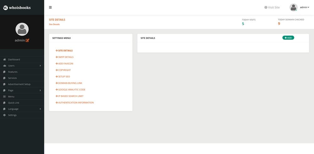Expand the Page submenu chevron
The image size is (314, 154).
pos(40,90)
